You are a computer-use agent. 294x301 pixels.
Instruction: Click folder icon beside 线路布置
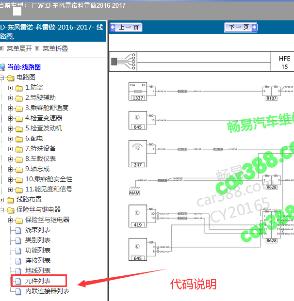tap(10, 200)
